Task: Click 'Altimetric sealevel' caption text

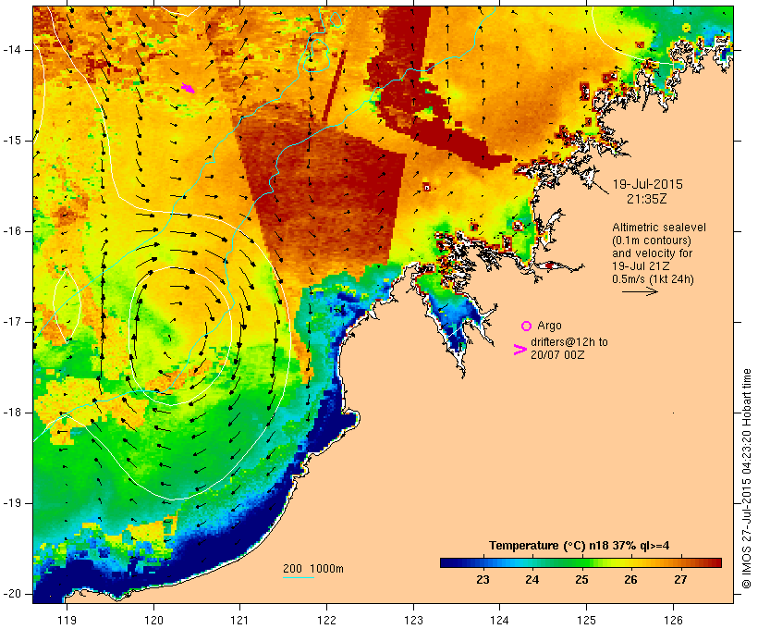Action: [x=659, y=227]
